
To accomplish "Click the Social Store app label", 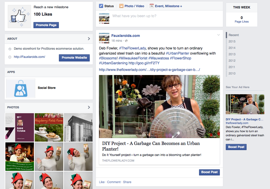I will pyautogui.click(x=47, y=88).
